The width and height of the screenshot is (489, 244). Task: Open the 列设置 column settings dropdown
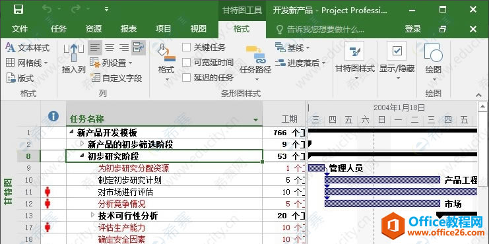(111, 63)
